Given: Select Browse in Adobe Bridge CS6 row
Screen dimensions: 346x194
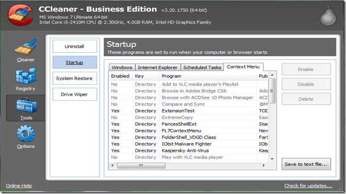Looking at the screenshot, I should (189, 90).
